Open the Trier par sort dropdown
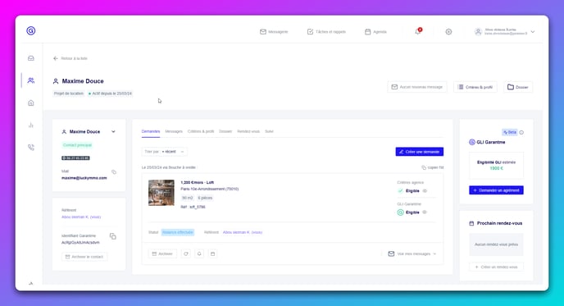This screenshot has width=564, height=306. (x=165, y=152)
